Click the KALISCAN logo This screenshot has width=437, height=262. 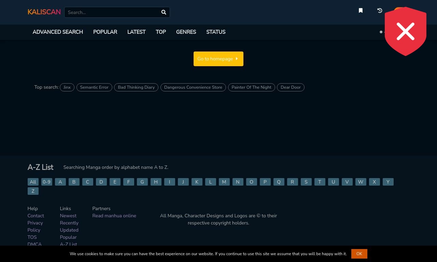44,12
